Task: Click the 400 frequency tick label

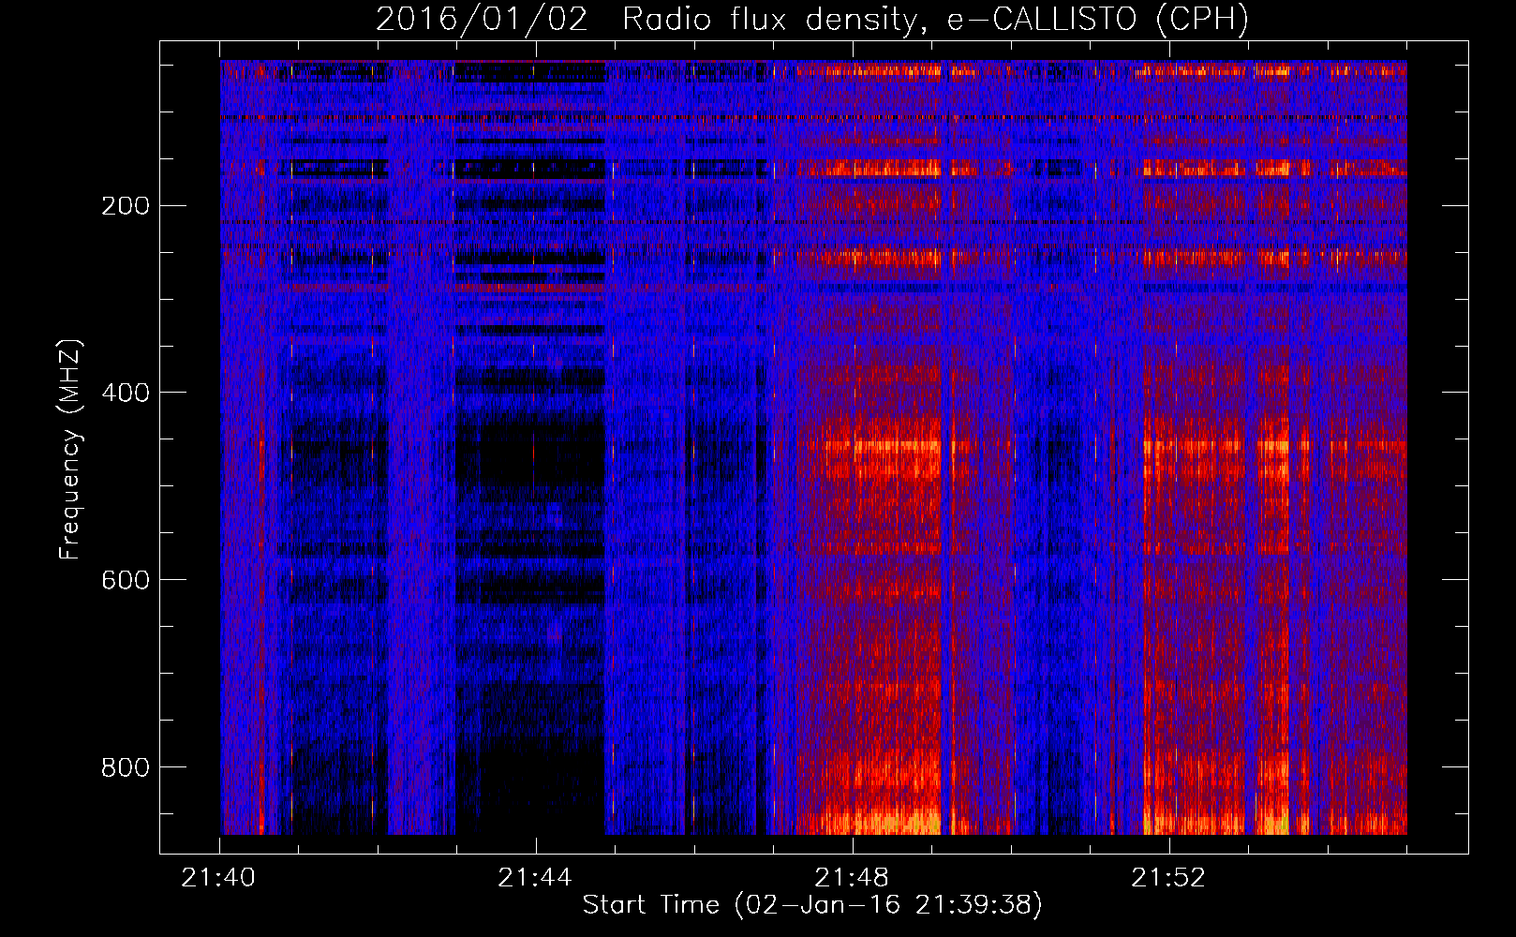Action: (126, 393)
